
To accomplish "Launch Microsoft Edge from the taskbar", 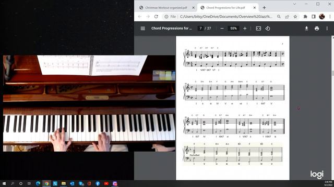I will (38, 183).
